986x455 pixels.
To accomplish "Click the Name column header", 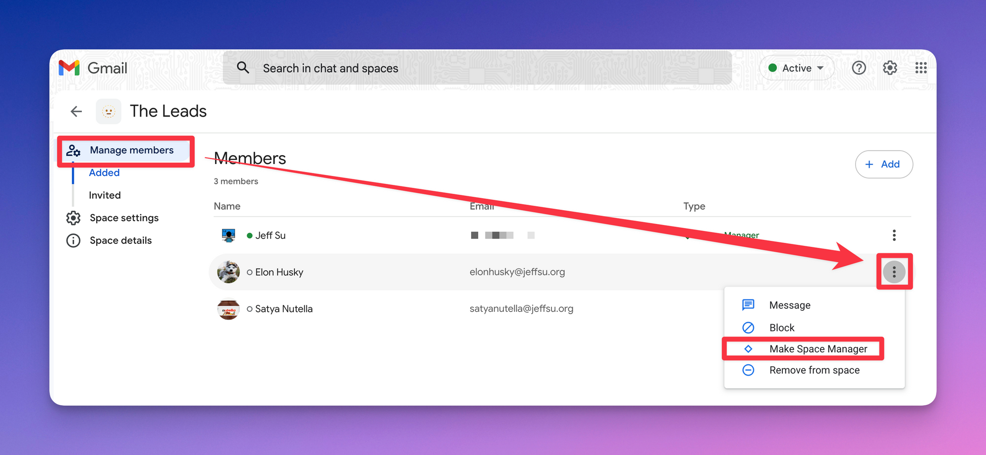I will pos(227,206).
